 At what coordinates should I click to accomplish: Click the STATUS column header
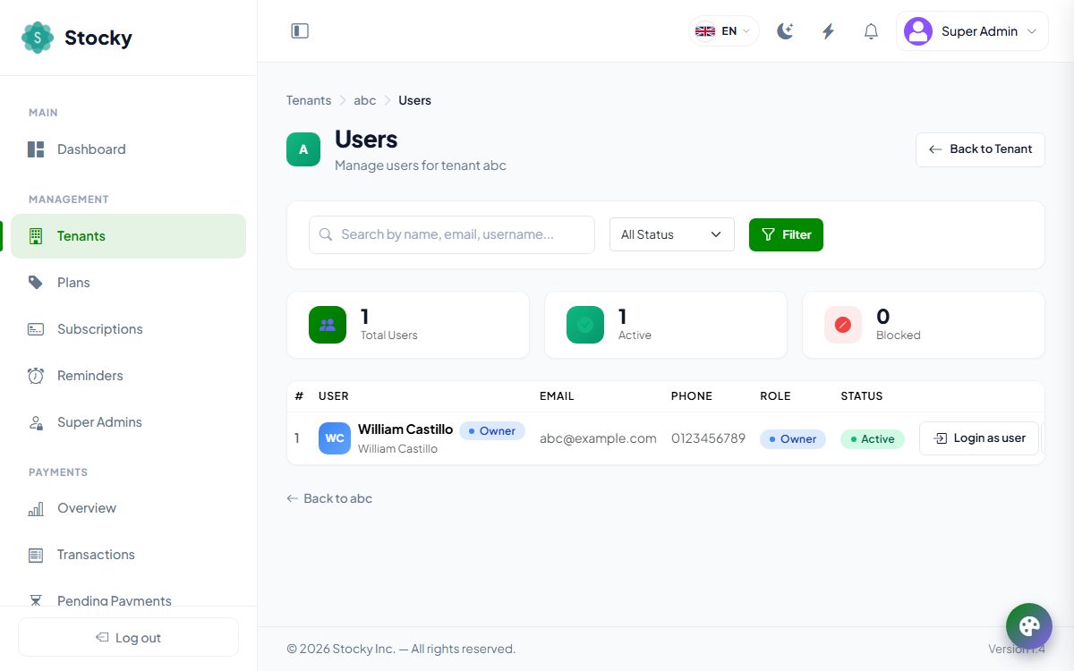(x=862, y=395)
